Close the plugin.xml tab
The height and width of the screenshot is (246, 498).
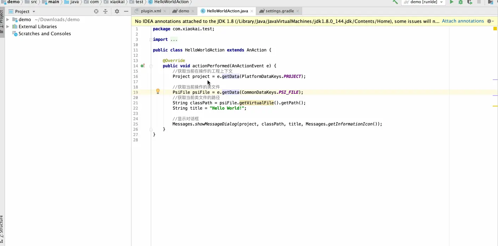(165, 11)
